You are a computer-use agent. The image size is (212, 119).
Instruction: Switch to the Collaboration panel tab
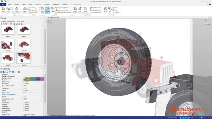coord(11,21)
